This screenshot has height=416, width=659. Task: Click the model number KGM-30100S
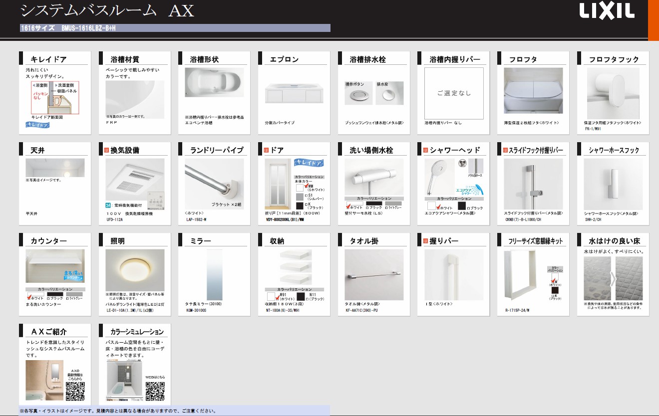pos(197,310)
